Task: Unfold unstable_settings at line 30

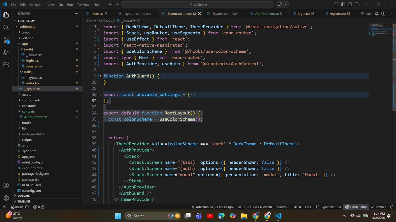Action: point(101,94)
